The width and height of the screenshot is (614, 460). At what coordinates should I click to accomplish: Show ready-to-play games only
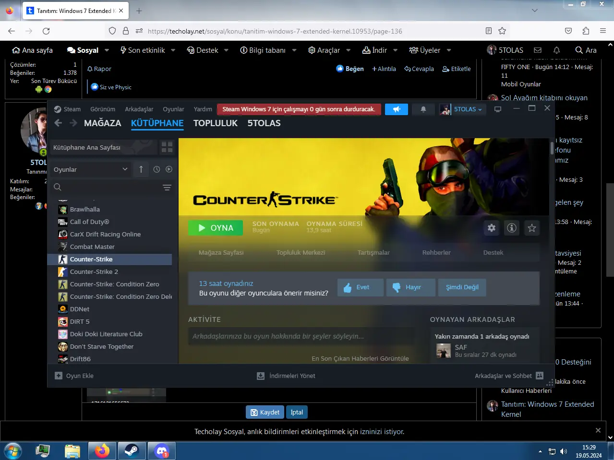pyautogui.click(x=169, y=169)
